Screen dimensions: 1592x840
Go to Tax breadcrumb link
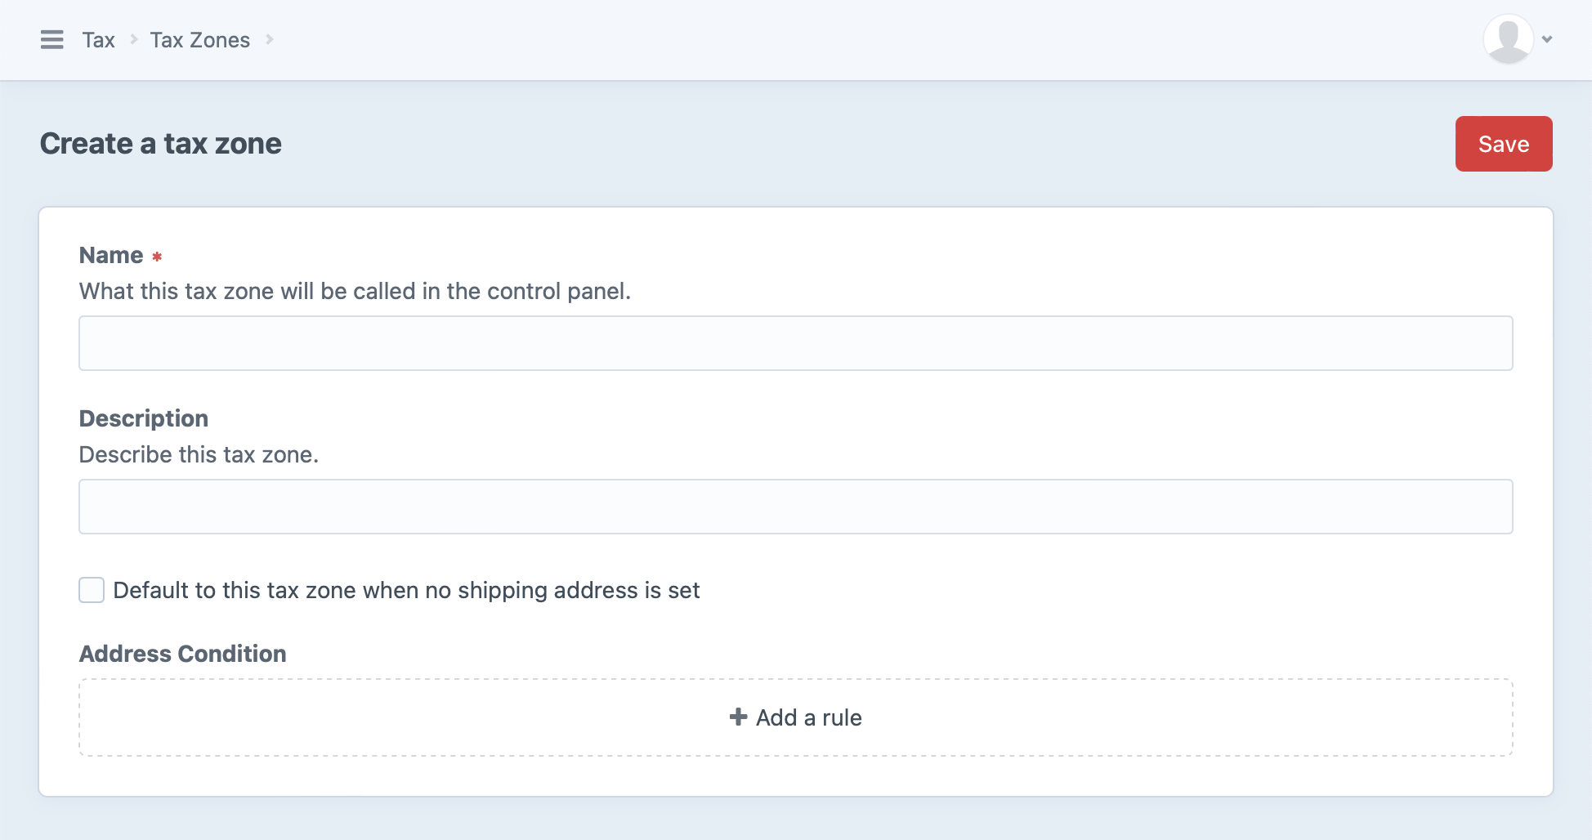tap(98, 40)
